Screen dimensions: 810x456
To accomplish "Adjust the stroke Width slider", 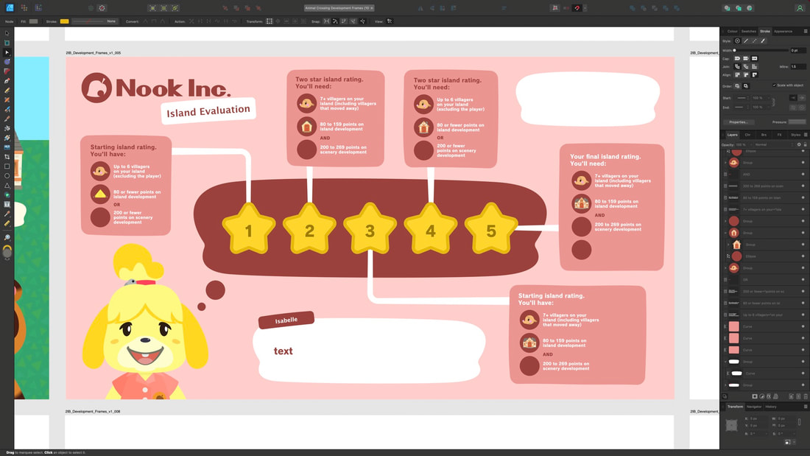I will pos(761,50).
